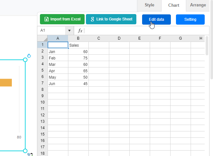Image resolution: width=213 pixels, height=156 pixels.
Task: Click the rotate handle above the chart
Action: [29, 56]
